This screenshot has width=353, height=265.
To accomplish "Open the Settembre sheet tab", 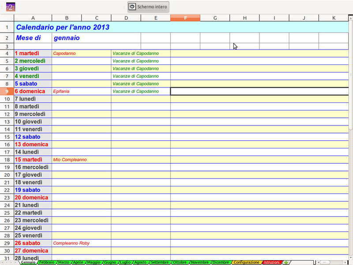I will coord(160,262).
